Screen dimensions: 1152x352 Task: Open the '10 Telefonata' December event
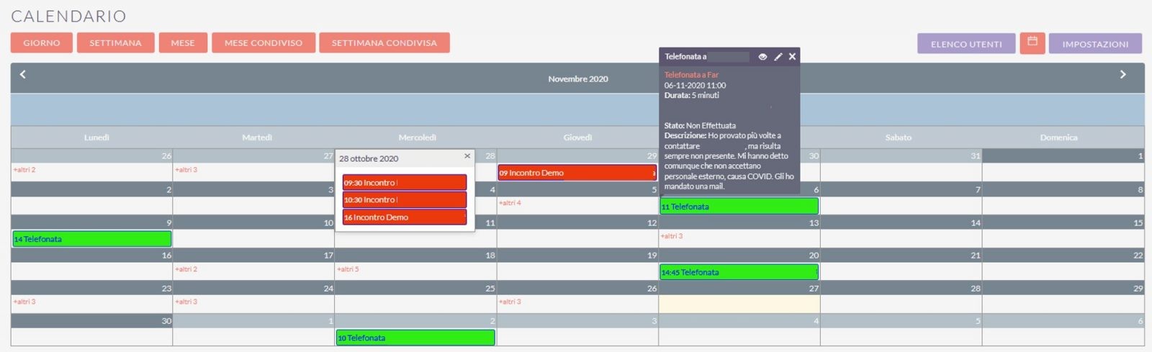415,338
